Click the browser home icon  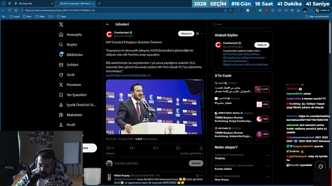[16, 10]
